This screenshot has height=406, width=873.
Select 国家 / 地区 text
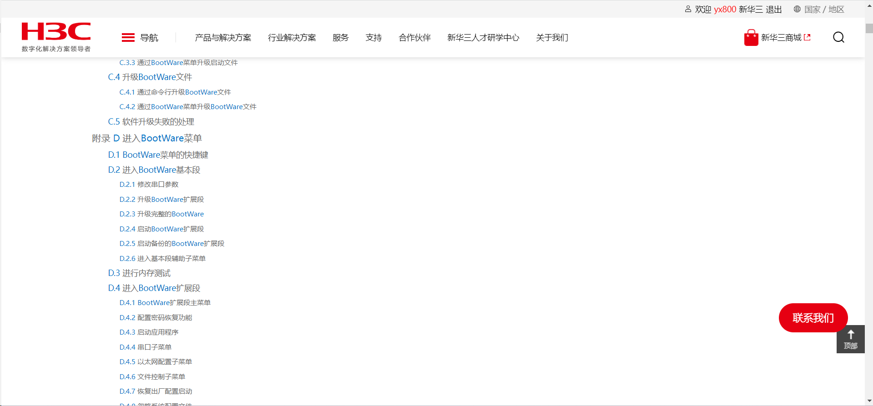click(824, 9)
